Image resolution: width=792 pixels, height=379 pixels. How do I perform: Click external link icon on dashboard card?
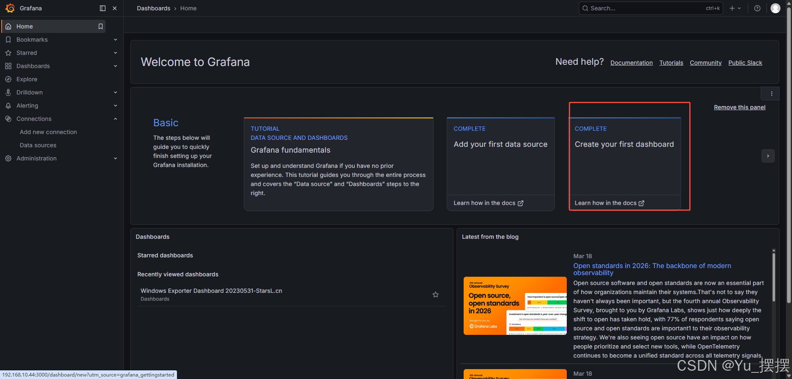pyautogui.click(x=641, y=203)
